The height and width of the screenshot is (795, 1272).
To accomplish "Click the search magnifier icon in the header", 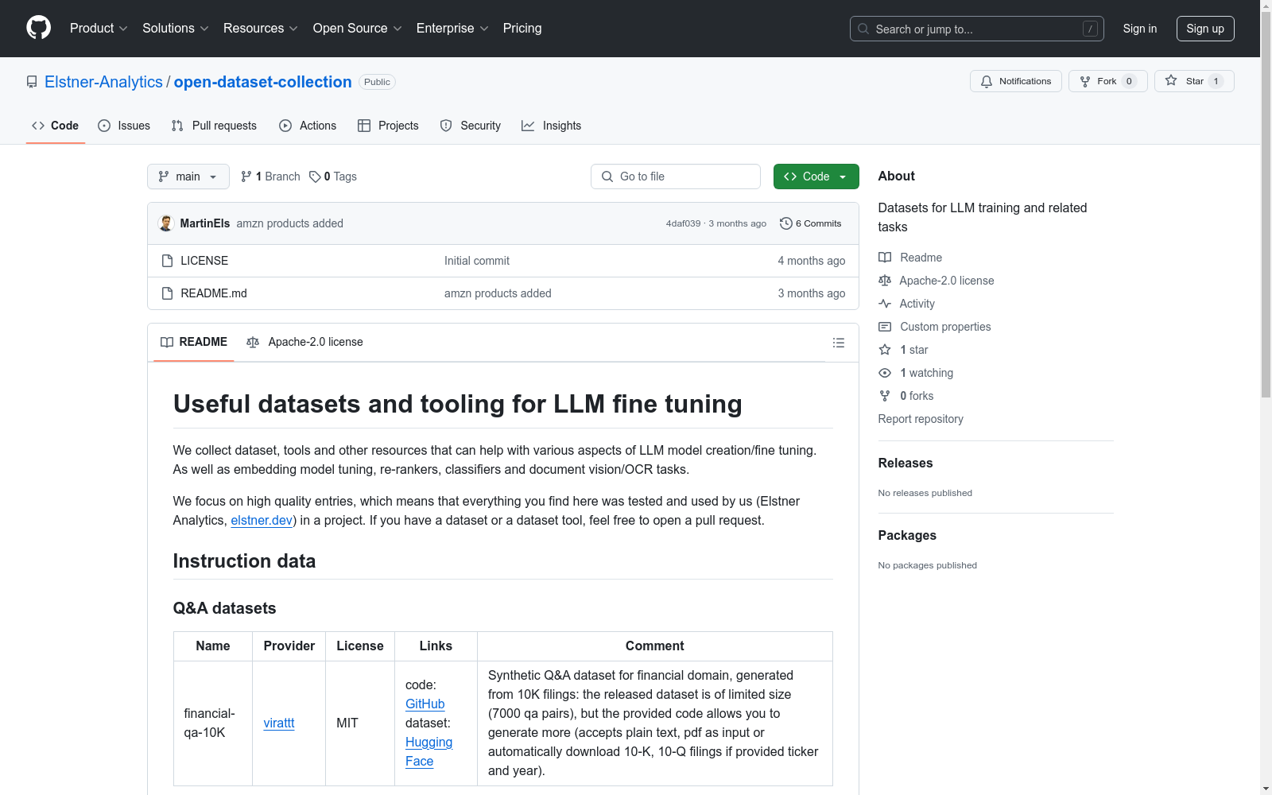I will [863, 29].
